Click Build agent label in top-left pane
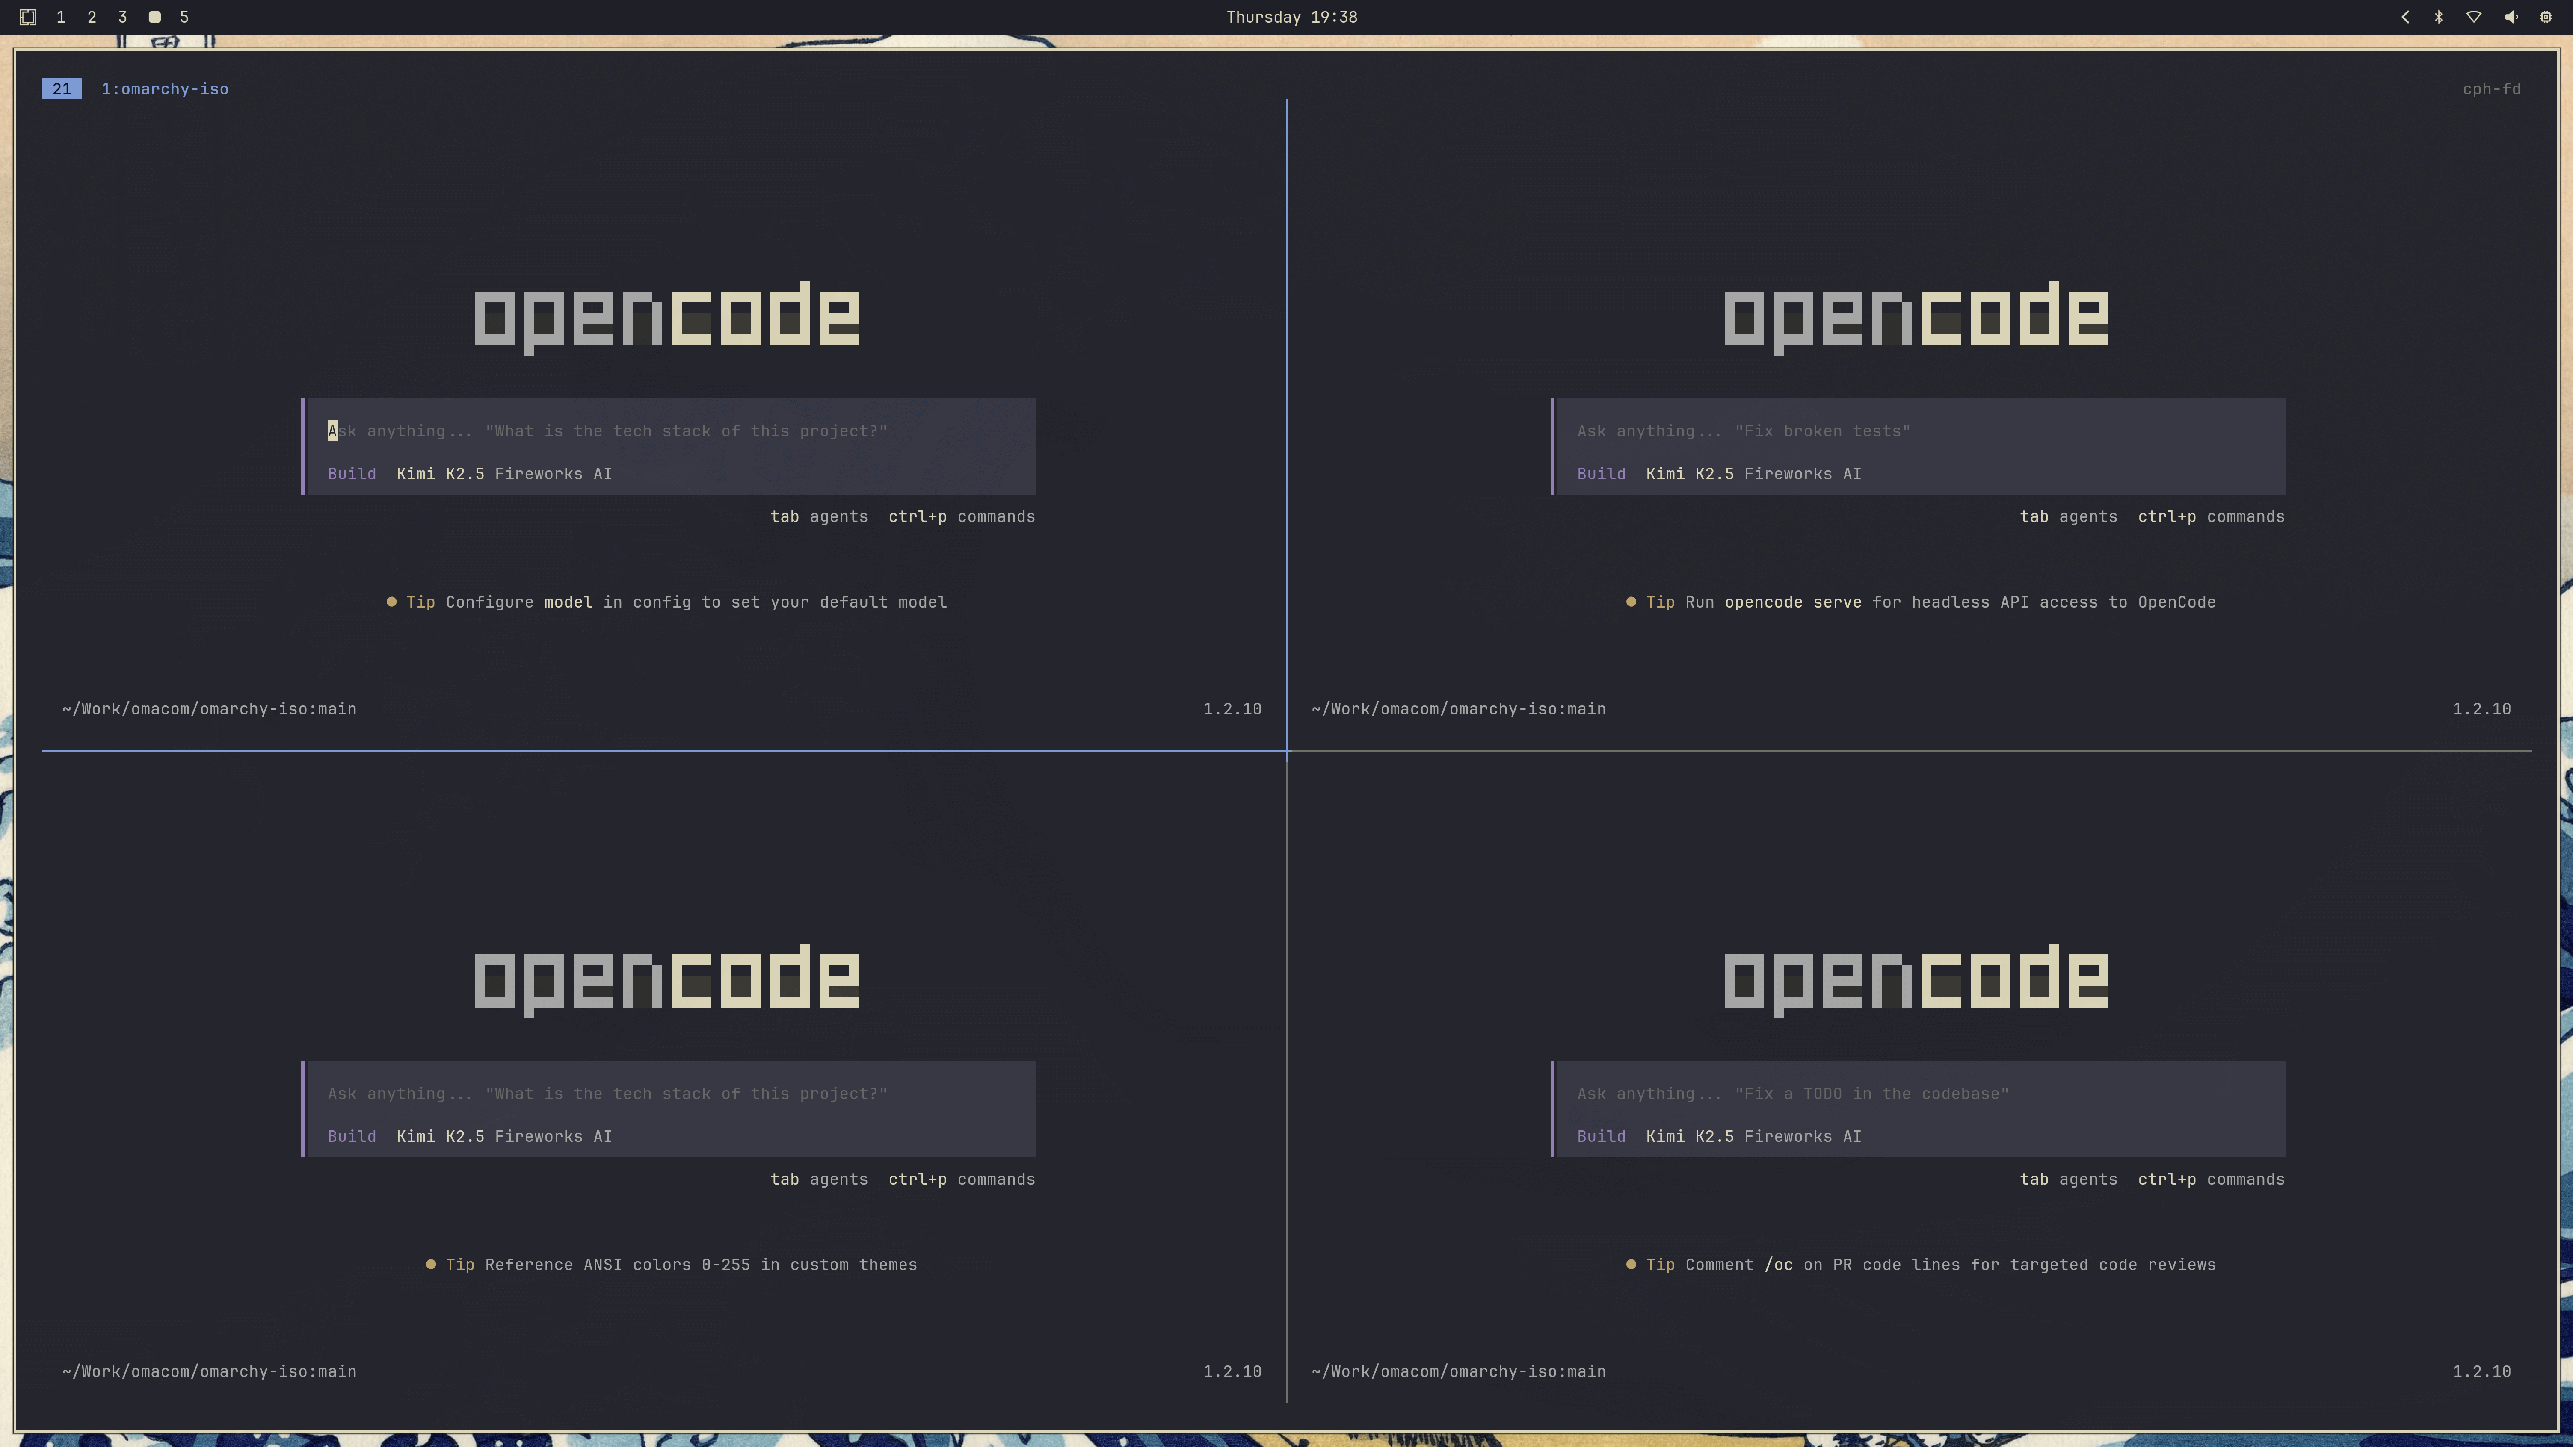This screenshot has width=2576, height=1448. (352, 475)
